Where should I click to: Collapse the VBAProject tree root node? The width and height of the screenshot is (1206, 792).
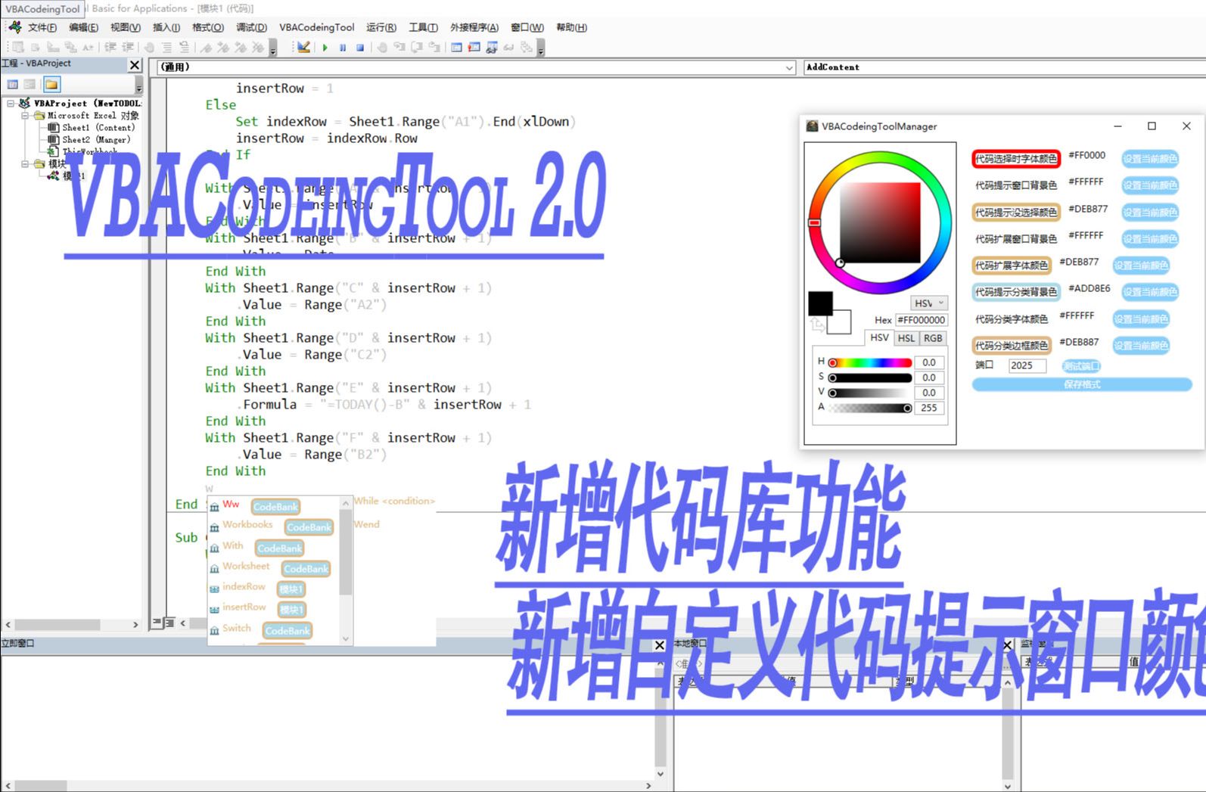[11, 104]
